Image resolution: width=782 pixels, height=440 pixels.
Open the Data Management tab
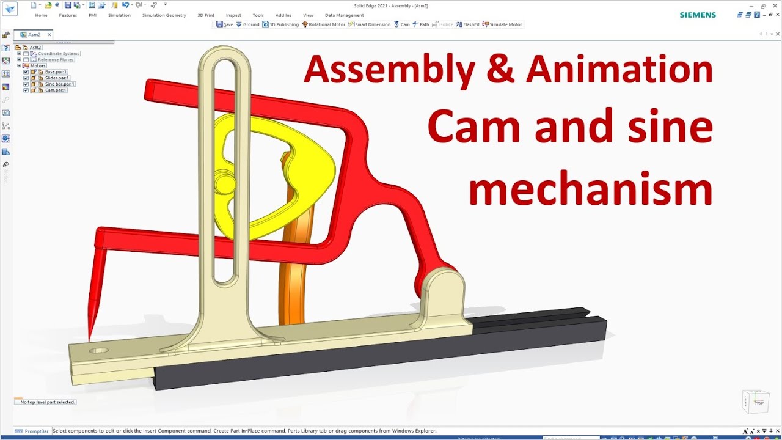(x=344, y=15)
